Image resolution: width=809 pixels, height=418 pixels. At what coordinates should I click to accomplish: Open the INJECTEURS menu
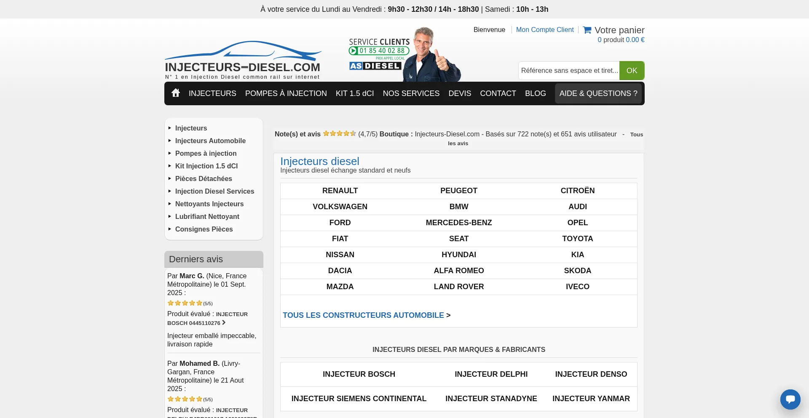point(212,93)
